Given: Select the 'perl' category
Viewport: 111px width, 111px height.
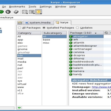Looking at the screenshot, I should [29, 68].
